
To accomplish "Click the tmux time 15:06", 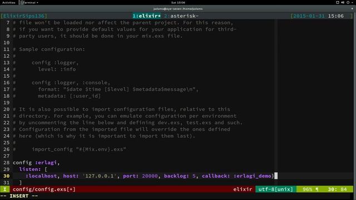I will (335, 16).
